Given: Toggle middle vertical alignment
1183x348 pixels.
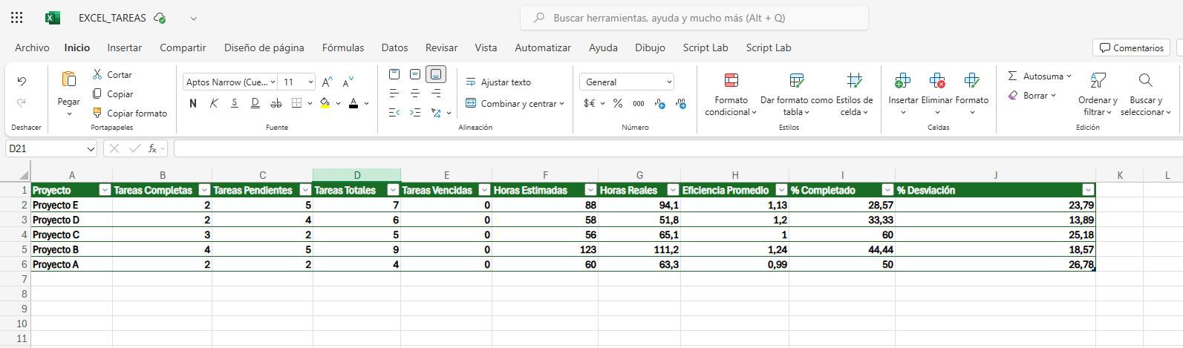Looking at the screenshot, I should click(x=415, y=74).
